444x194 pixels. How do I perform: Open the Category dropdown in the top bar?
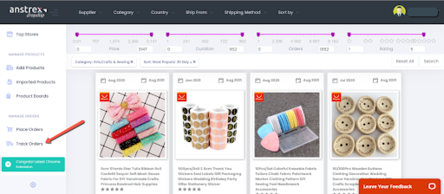point(126,13)
